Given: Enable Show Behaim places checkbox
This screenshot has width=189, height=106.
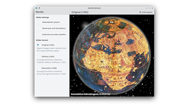Looking at the screenshot, I should click(x=38, y=22).
